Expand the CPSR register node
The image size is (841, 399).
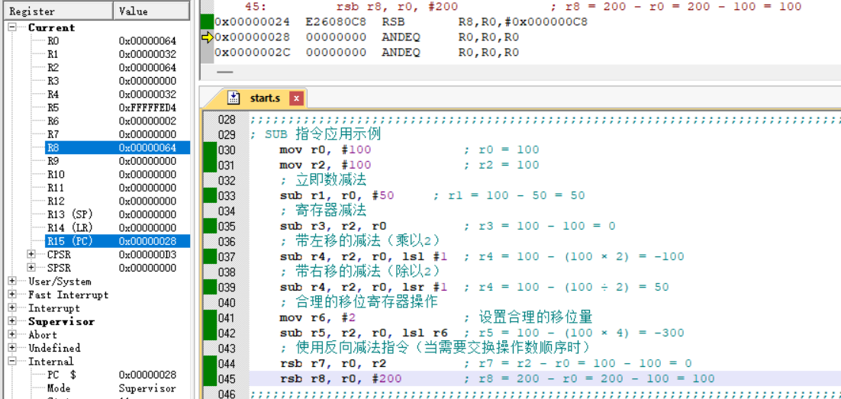[x=31, y=254]
